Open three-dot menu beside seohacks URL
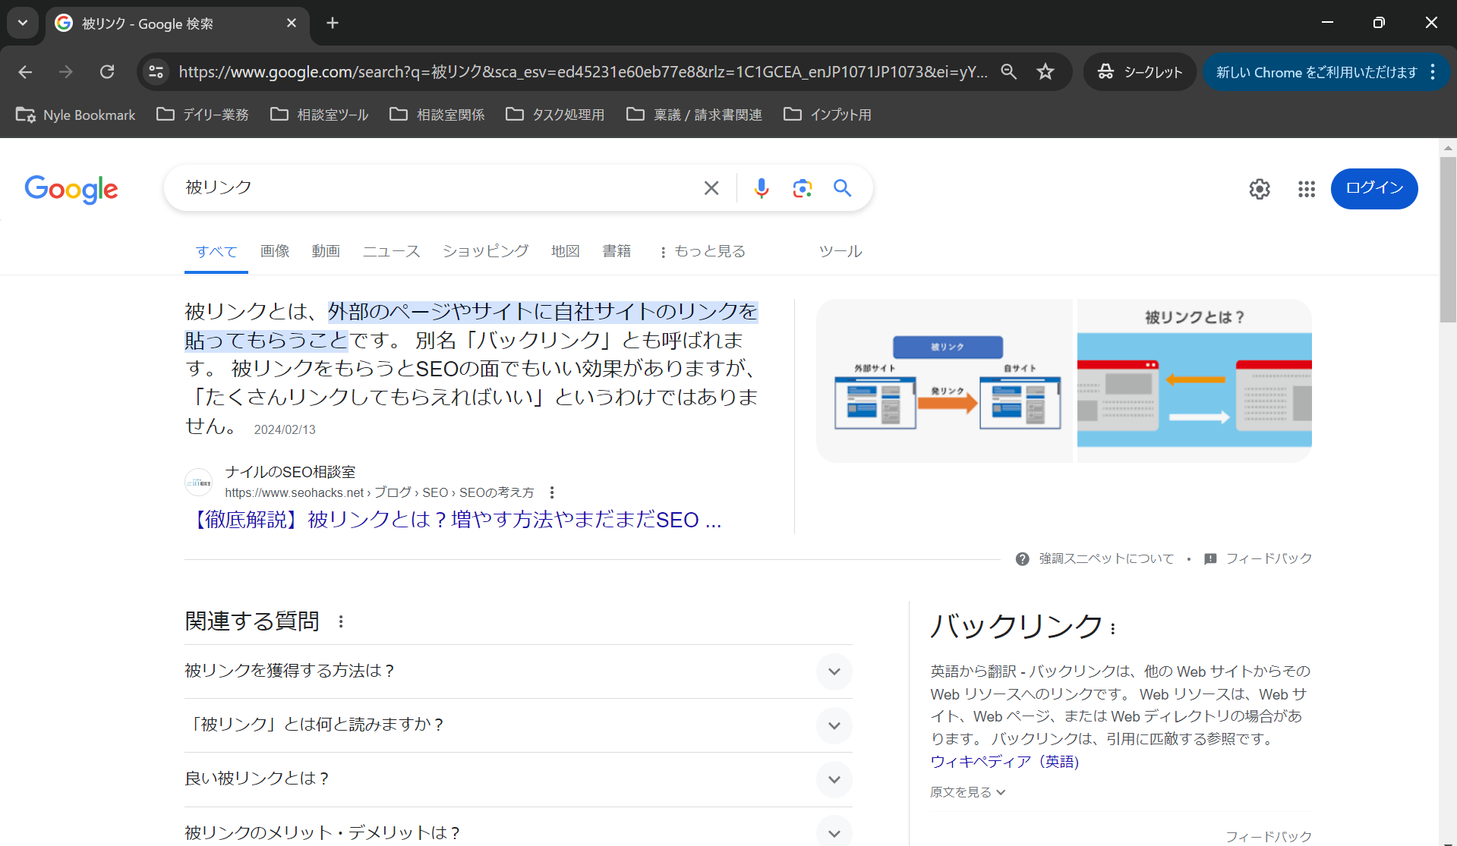Image resolution: width=1457 pixels, height=846 pixels. tap(552, 492)
